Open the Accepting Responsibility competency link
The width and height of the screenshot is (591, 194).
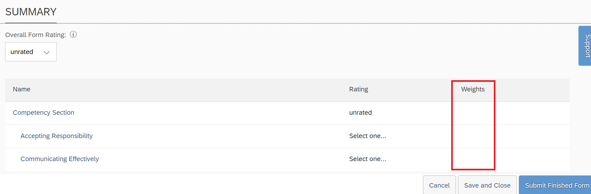(x=56, y=136)
